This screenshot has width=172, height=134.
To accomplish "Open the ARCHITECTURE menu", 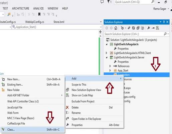I will tap(20, 8).
